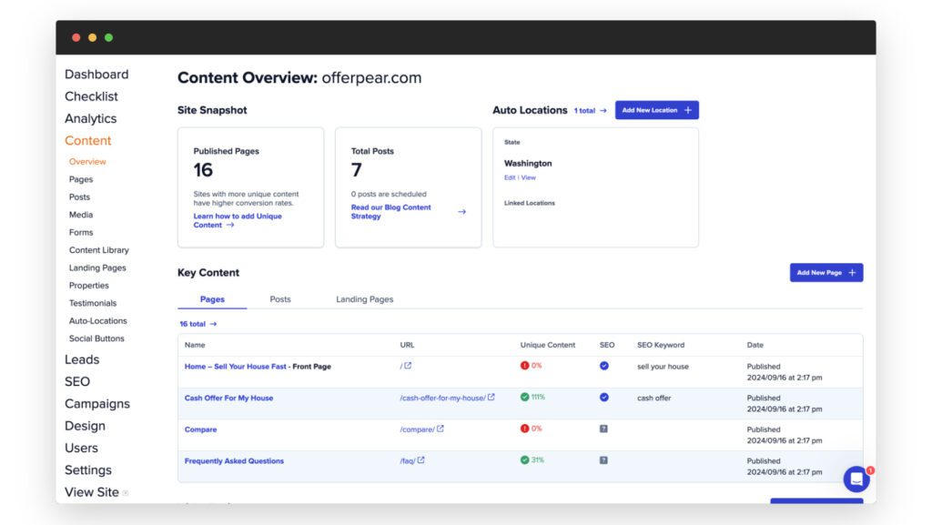Click 'cash offer' SEO keyword
Viewport: 932px width, 525px height.
(x=653, y=399)
